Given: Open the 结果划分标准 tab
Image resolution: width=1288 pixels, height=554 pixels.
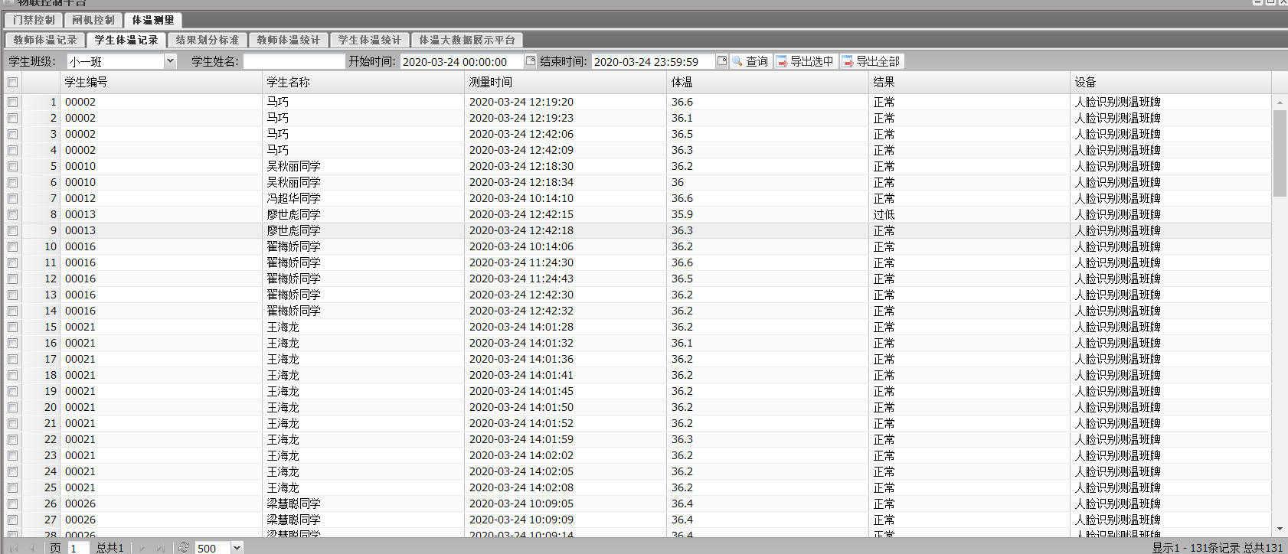Looking at the screenshot, I should [x=208, y=40].
